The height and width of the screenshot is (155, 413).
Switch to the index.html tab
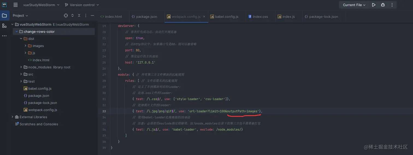click(111, 17)
